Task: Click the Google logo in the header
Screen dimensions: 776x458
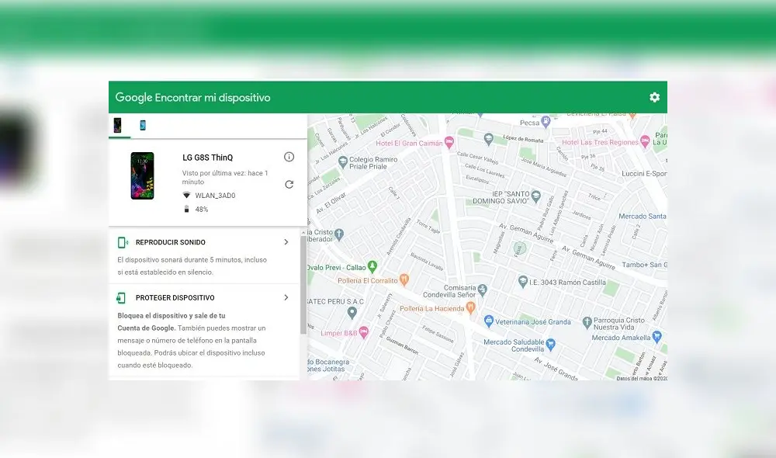Action: tap(132, 96)
